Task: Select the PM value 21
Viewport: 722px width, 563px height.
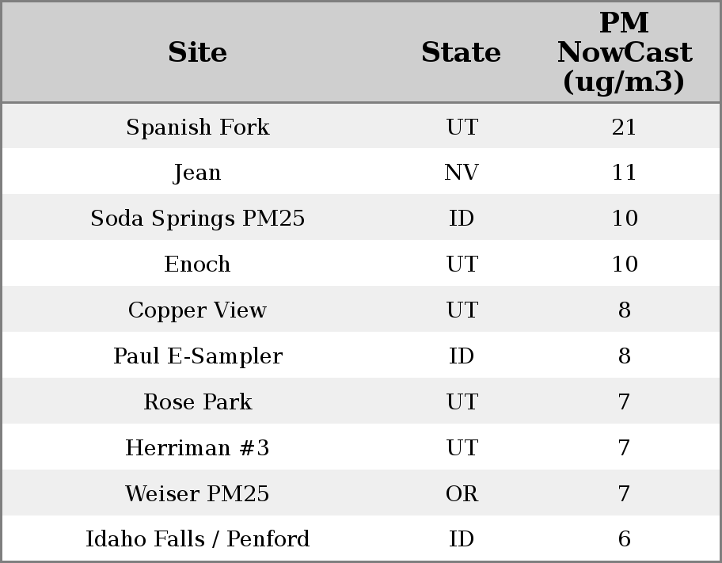Action: point(624,127)
